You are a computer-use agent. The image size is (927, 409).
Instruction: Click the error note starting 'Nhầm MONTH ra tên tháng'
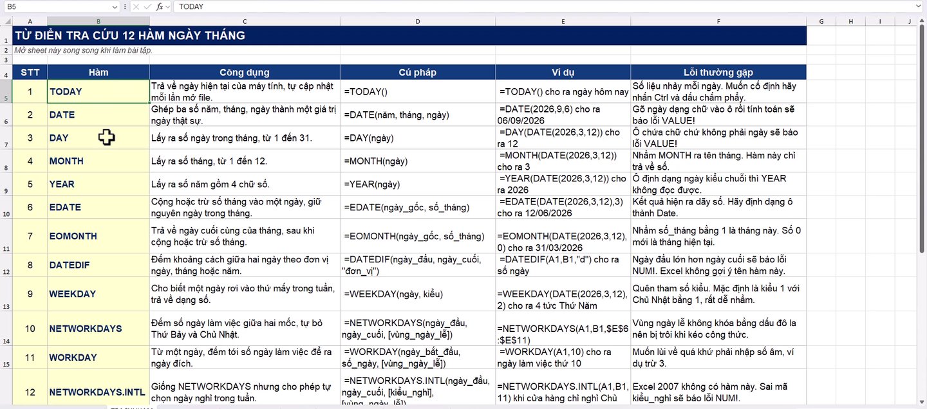[x=718, y=161]
